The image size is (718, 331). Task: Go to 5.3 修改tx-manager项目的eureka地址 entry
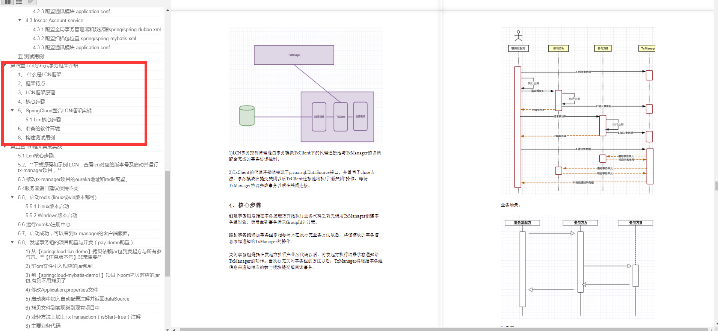tap(73, 179)
